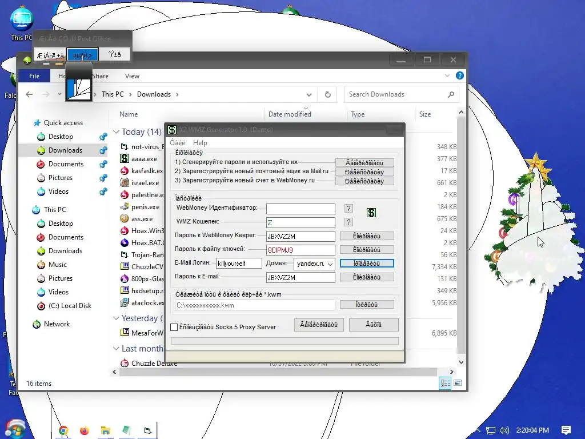Select the Hoax.Win3 file icon
The width and height of the screenshot is (585, 439).
(x=125, y=231)
